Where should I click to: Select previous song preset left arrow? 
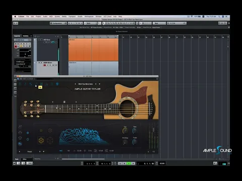tap(75, 84)
